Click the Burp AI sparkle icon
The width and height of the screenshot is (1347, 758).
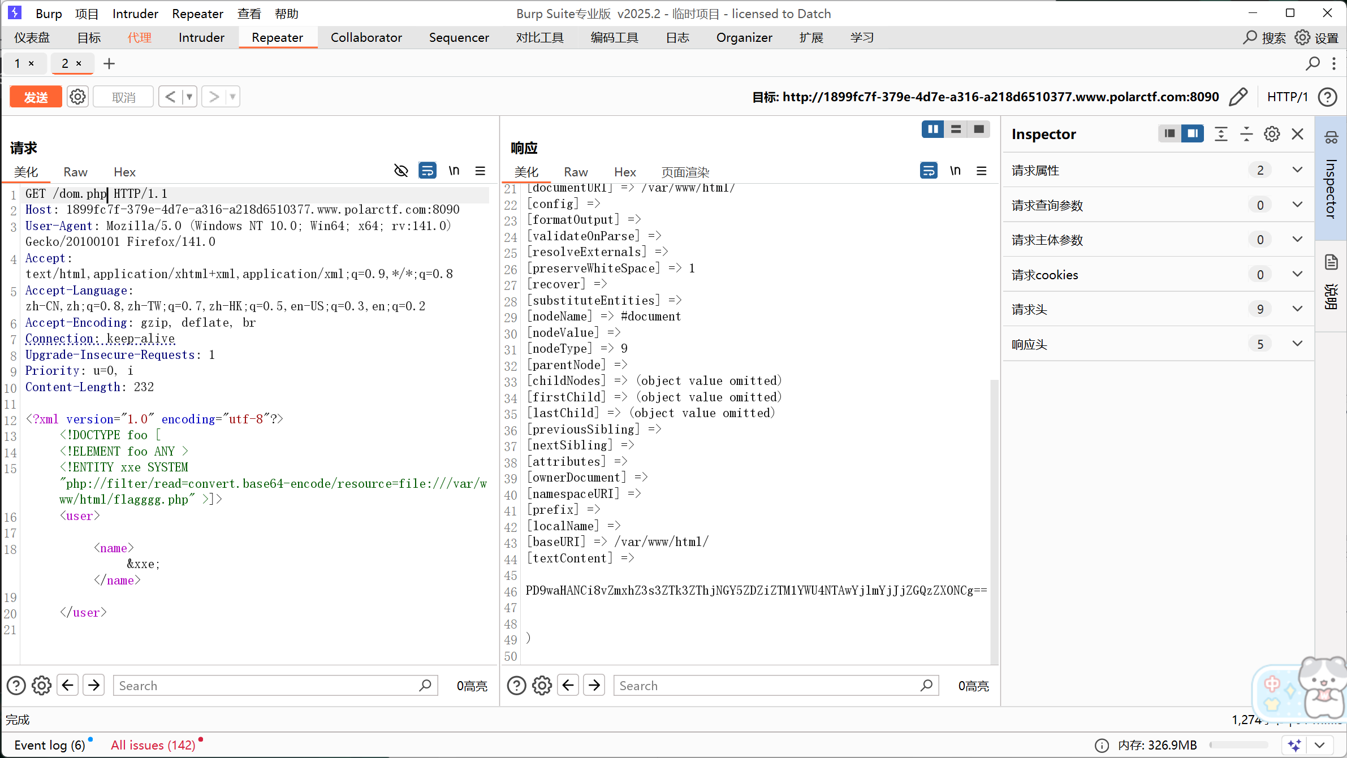click(x=1294, y=745)
